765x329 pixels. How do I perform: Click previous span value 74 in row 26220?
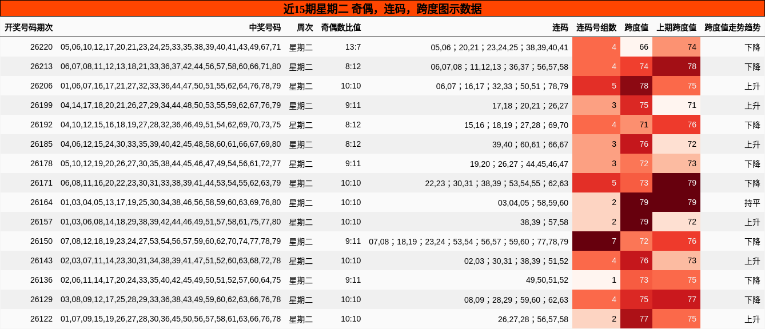[x=676, y=47]
